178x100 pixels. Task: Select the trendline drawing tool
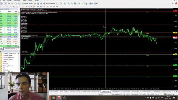click(10, 7)
